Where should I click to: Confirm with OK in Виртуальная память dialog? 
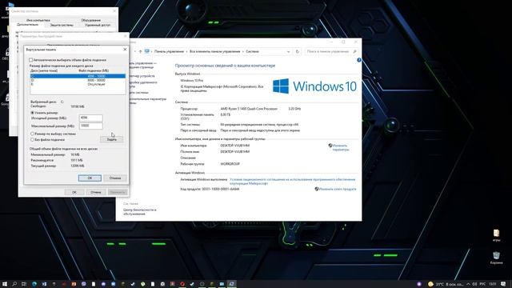pyautogui.click(x=90, y=178)
